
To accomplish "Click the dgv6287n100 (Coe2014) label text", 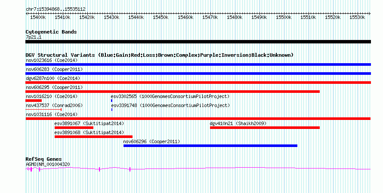I will pyautogui.click(x=53, y=78).
